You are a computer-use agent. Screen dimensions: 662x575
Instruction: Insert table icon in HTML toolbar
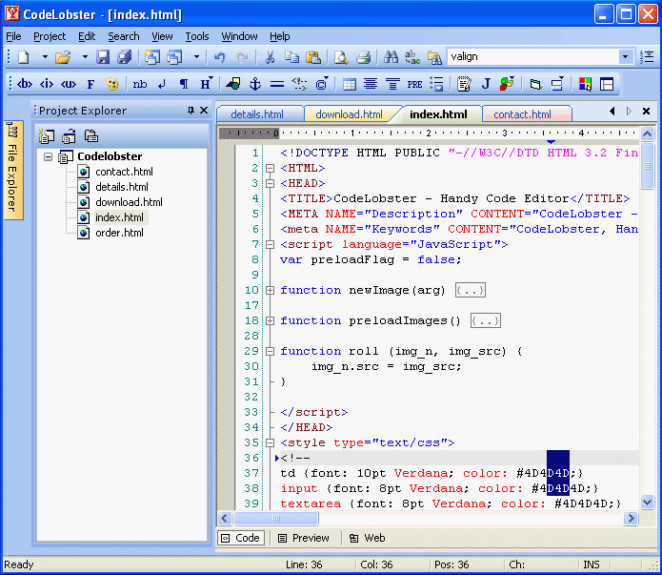(x=350, y=84)
